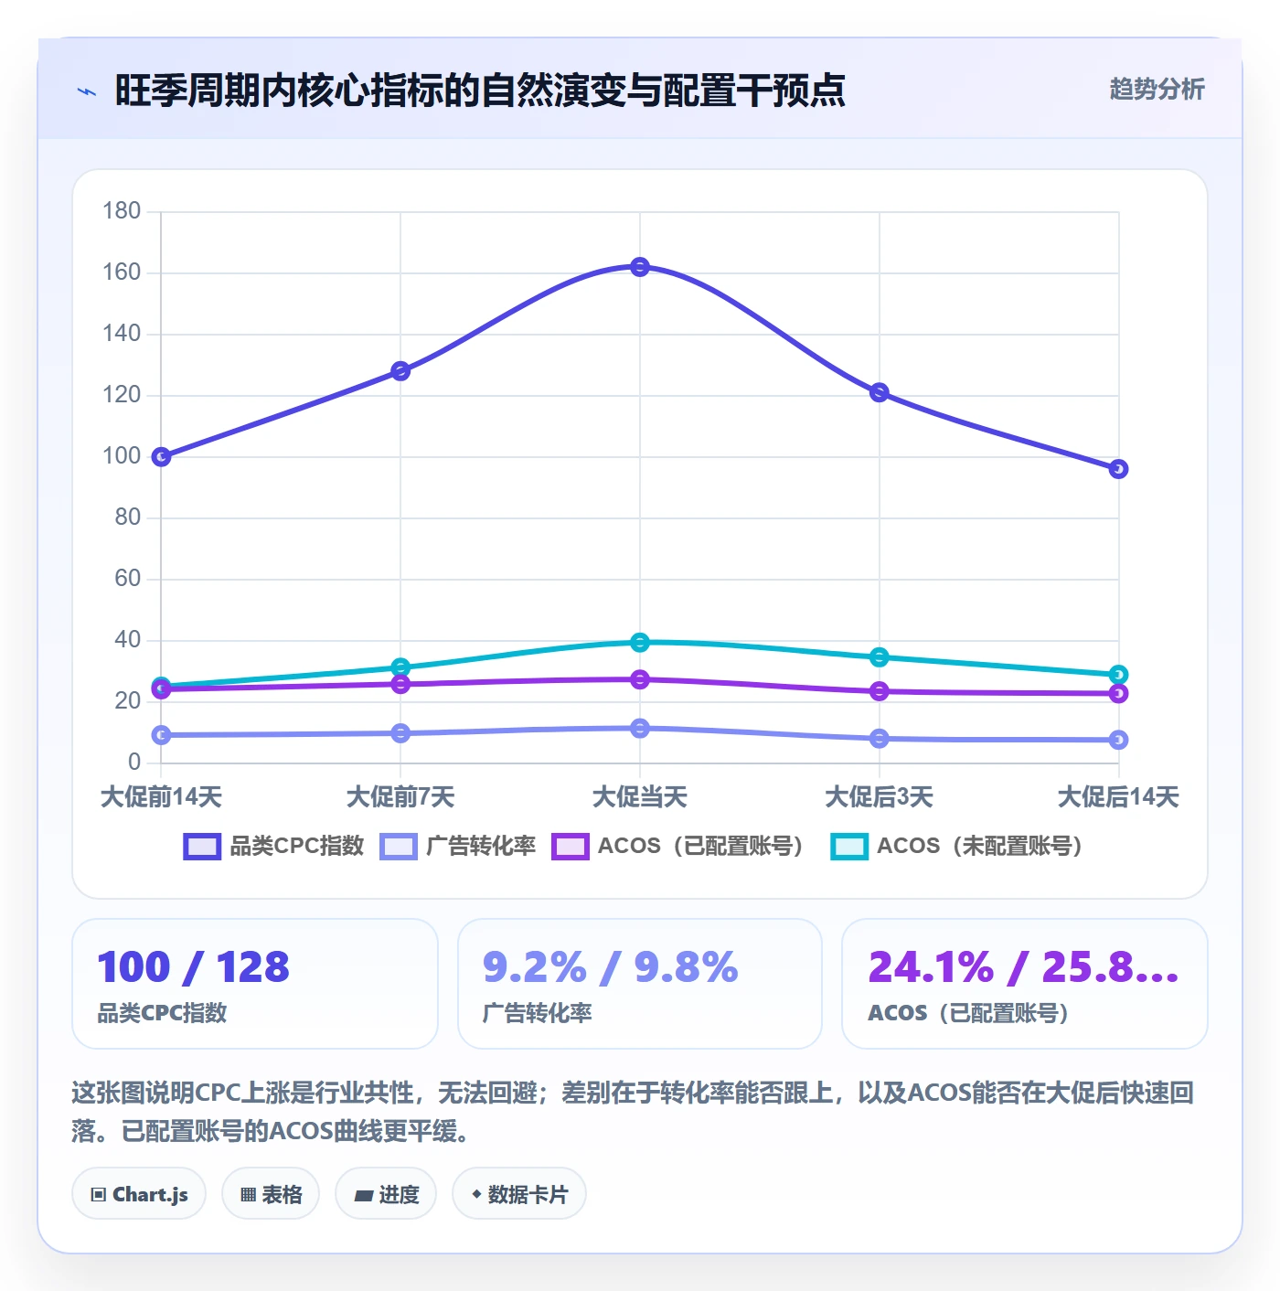Click the Chart.js tag chip
This screenshot has height=1291, width=1280.
point(139,1194)
